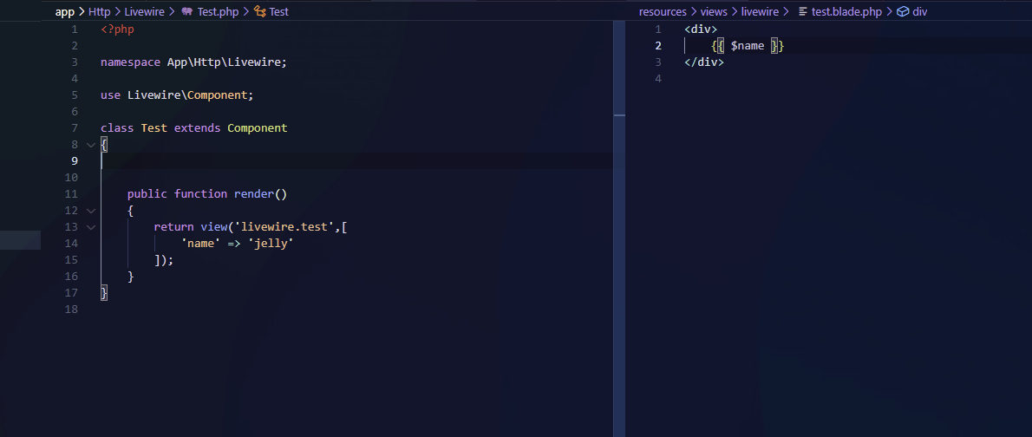Open the 'views' breadcrumb folder
Viewport: 1032px width, 437px height.
(x=714, y=12)
